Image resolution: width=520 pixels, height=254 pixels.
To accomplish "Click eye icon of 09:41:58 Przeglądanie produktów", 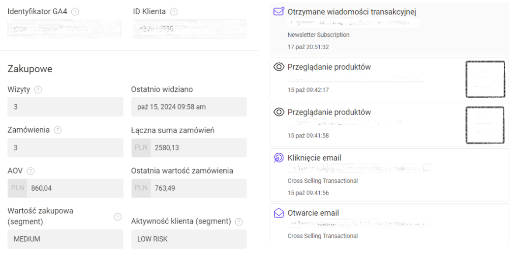I will [x=279, y=113].
